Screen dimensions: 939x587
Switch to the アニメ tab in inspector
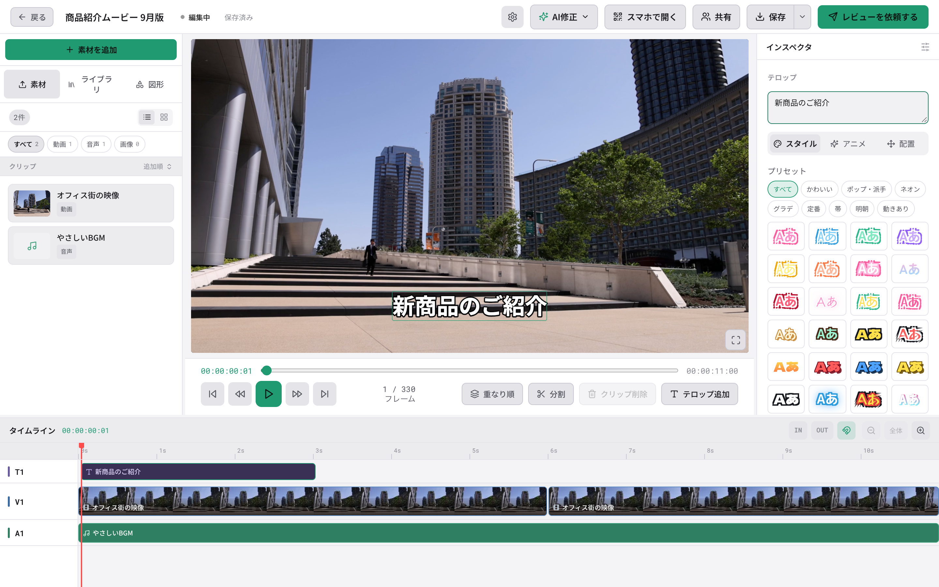[848, 144]
